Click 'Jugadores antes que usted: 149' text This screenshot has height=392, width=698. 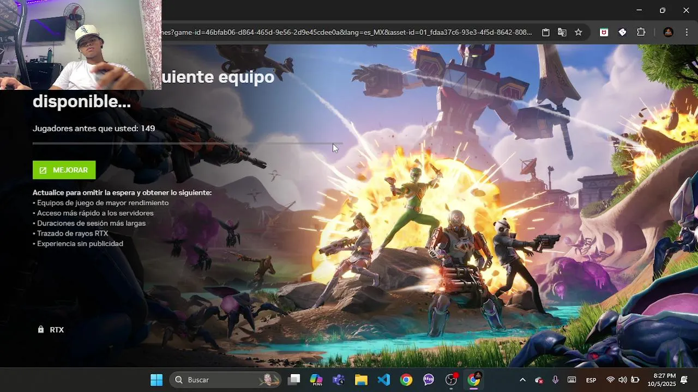click(x=94, y=128)
